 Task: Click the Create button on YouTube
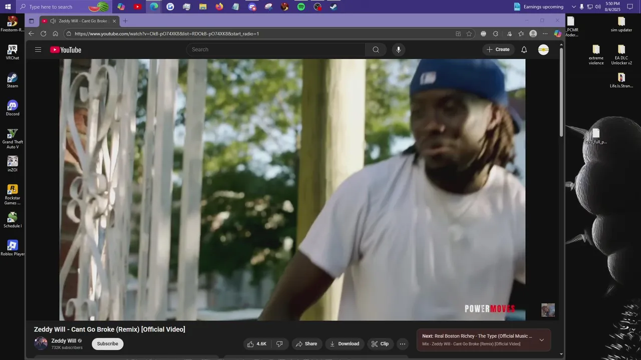(x=498, y=49)
